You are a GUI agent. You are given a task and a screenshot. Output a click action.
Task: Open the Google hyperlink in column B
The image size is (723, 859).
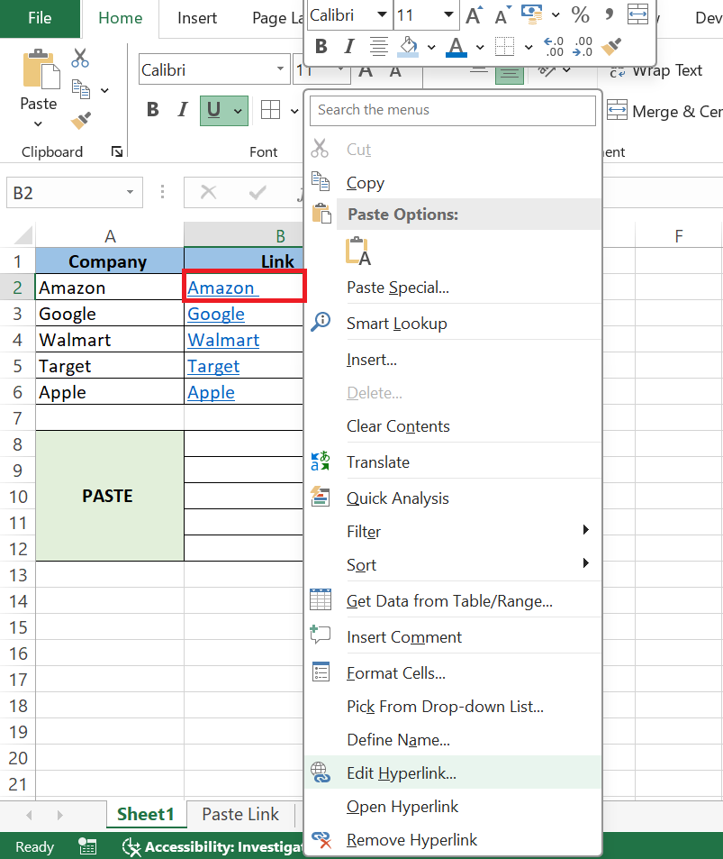pos(216,314)
